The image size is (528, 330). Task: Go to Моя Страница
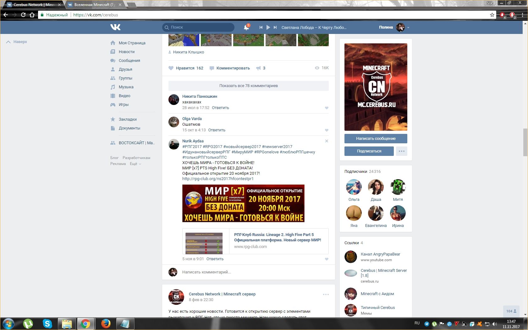click(x=132, y=43)
